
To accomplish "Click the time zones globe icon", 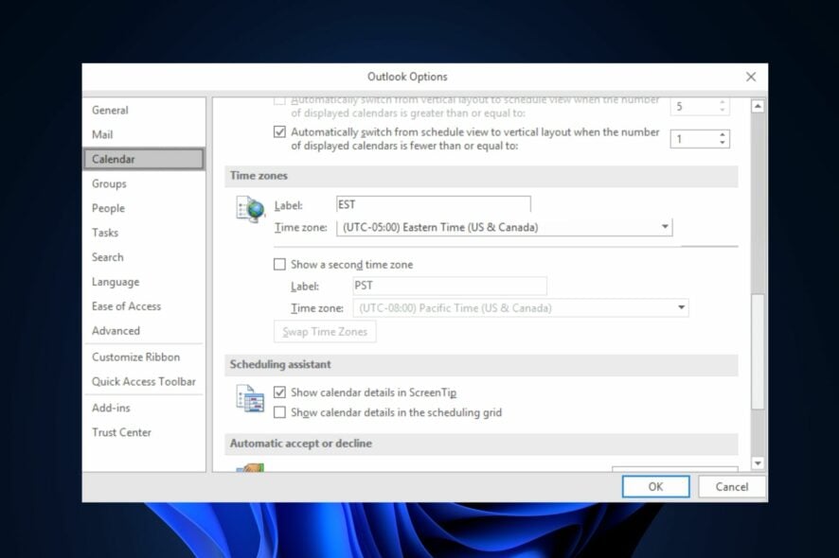I will (x=250, y=209).
